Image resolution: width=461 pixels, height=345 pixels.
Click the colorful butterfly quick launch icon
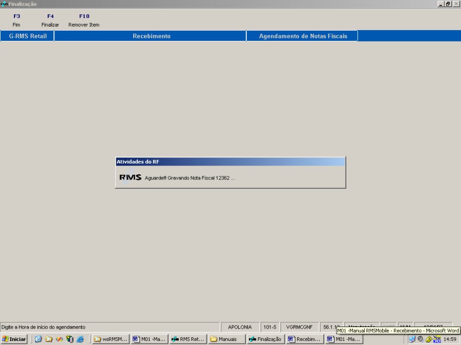(59, 339)
